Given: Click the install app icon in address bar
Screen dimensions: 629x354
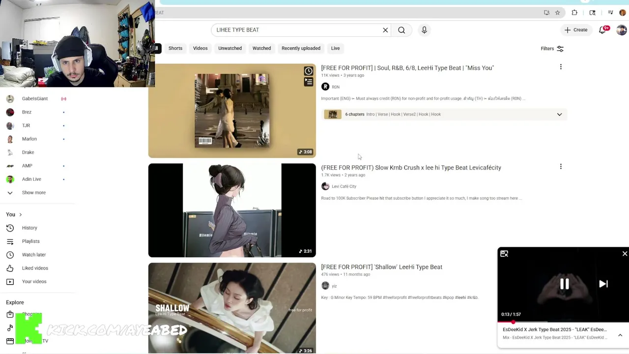Looking at the screenshot, I should coord(546,13).
